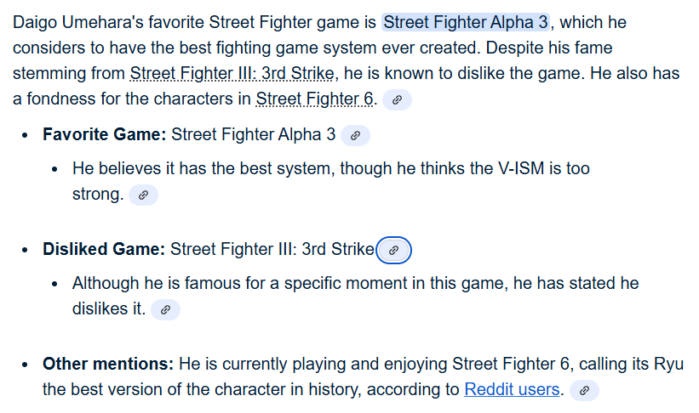Click the citation link icon beside Favorite Game line

tap(355, 135)
